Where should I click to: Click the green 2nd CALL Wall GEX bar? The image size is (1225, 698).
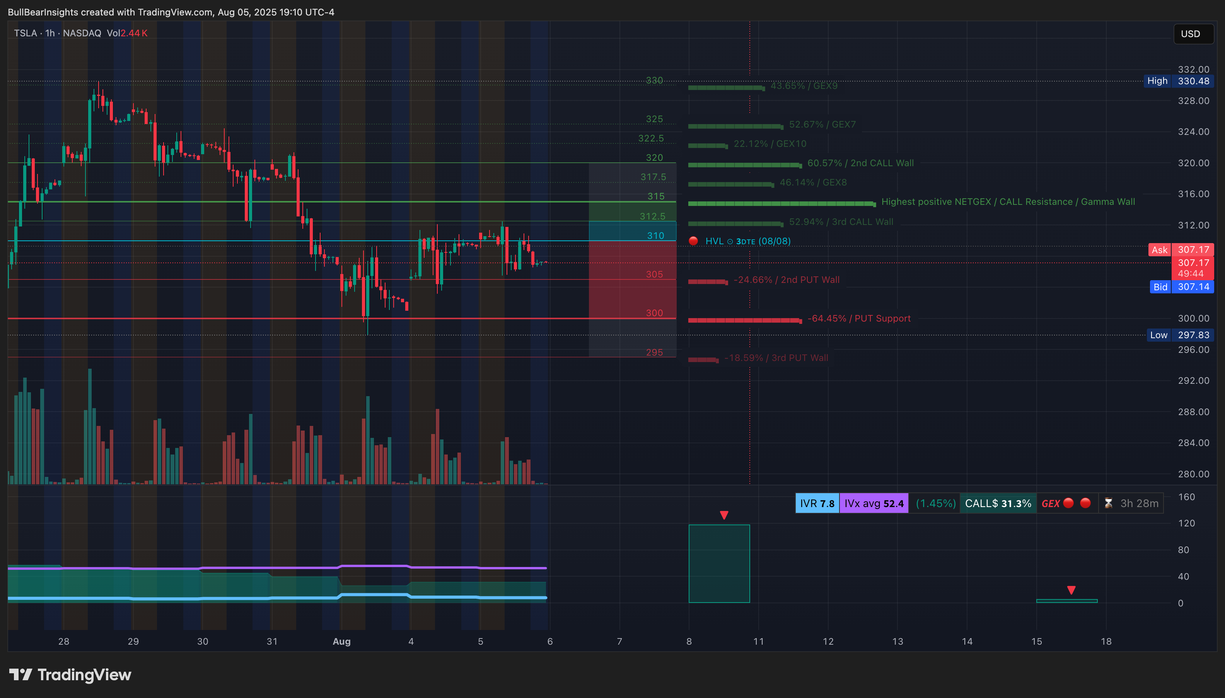tap(745, 165)
